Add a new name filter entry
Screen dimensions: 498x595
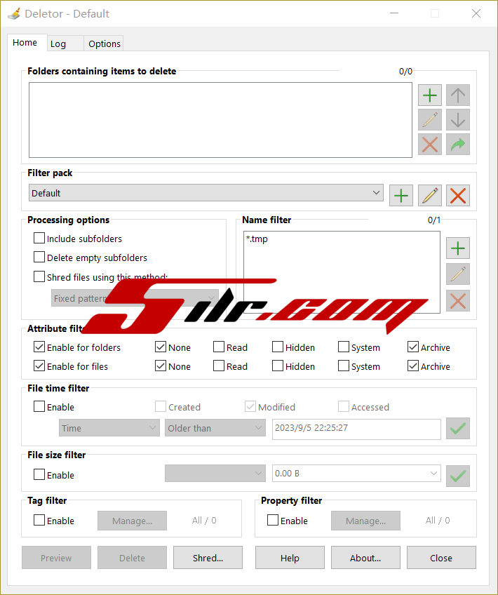coord(457,248)
